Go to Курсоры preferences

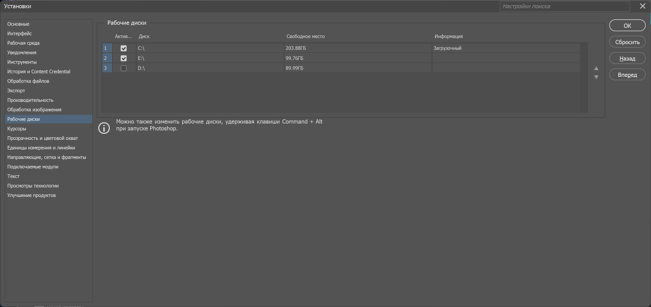pyautogui.click(x=17, y=128)
